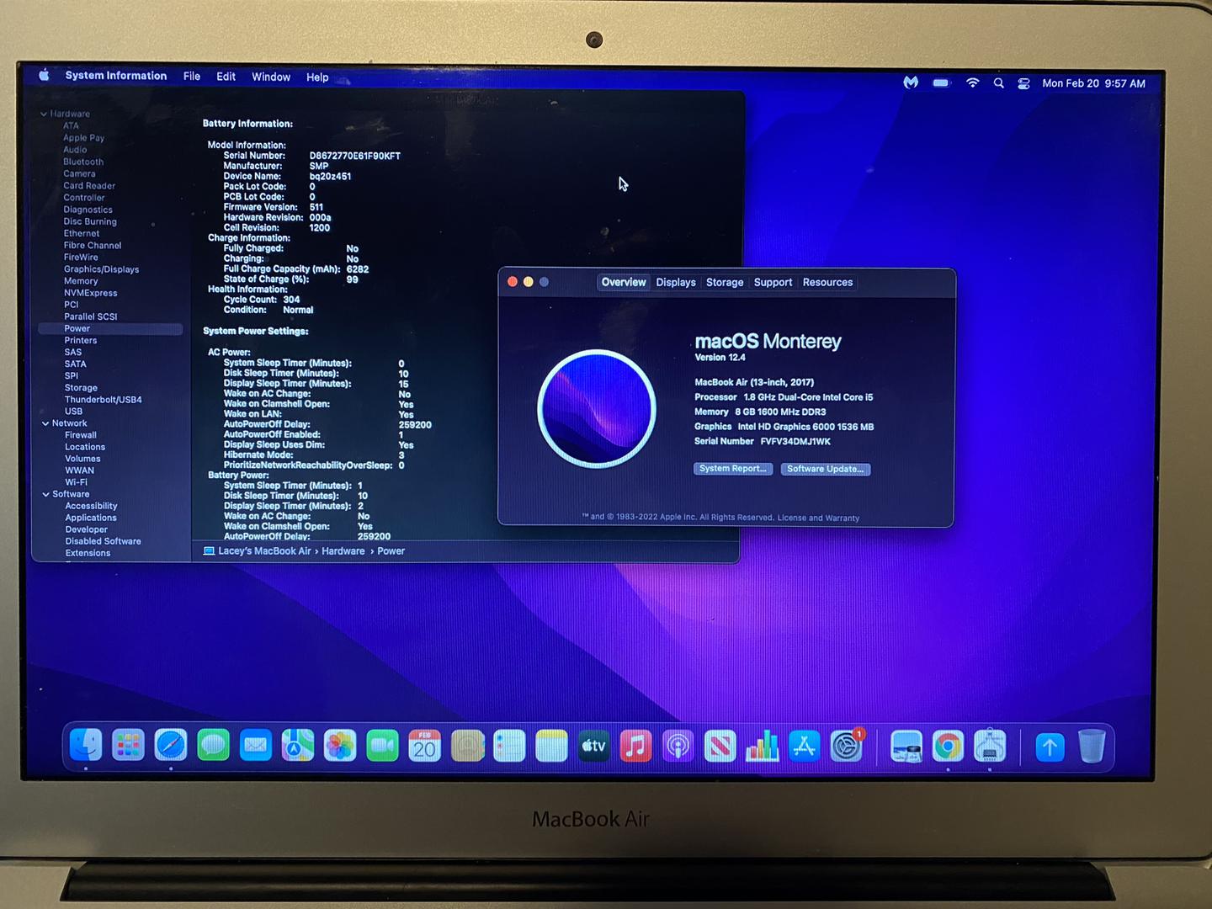This screenshot has width=1212, height=909.
Task: Select Storage in the Hardware list
Action: click(x=81, y=388)
